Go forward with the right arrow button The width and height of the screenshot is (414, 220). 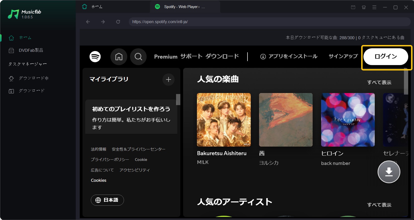[x=103, y=22]
